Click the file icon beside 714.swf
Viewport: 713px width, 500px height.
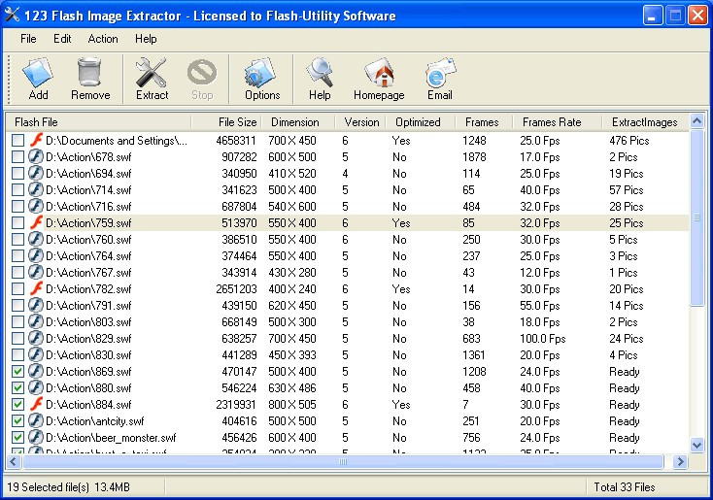click(x=36, y=189)
